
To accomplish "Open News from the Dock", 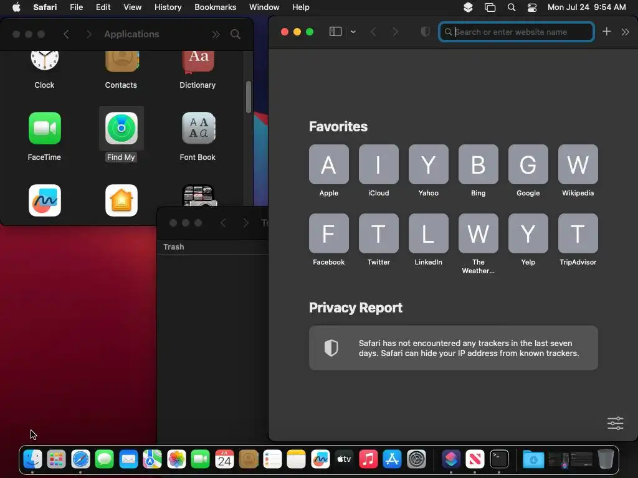I will click(475, 459).
